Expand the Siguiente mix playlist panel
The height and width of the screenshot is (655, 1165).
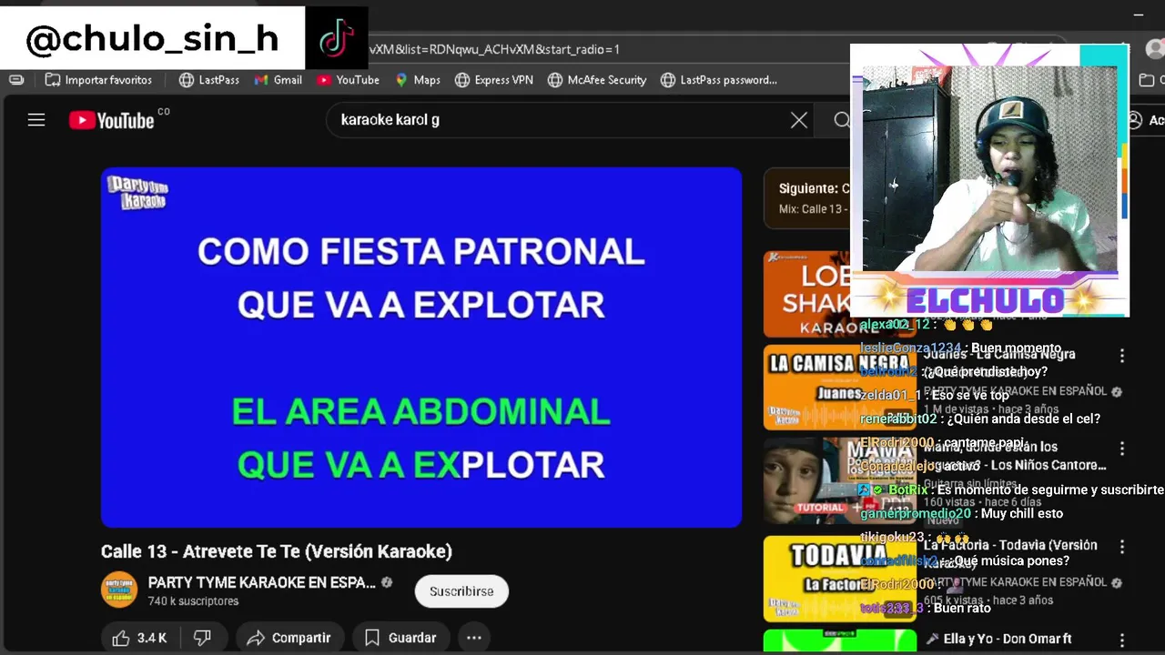coord(808,197)
